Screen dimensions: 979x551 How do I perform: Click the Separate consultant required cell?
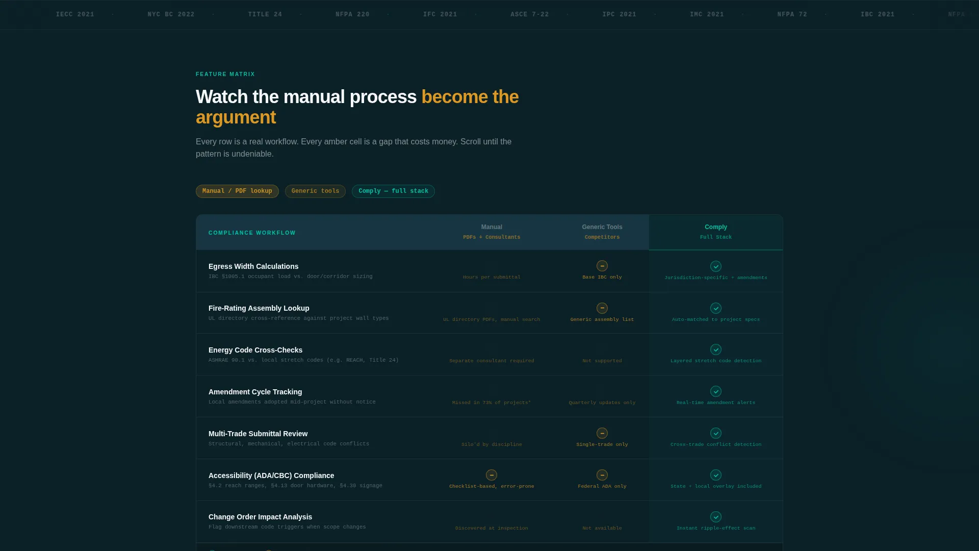tap(492, 361)
